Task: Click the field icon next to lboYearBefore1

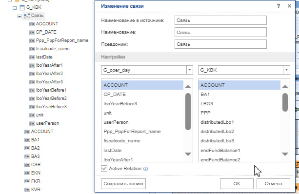Action: pyautogui.click(x=32, y=90)
